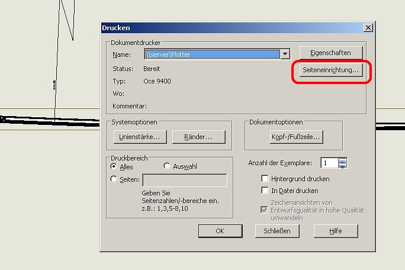Open the Ränder settings
Image resolution: width=405 pixels, height=270 pixels.
point(198,137)
